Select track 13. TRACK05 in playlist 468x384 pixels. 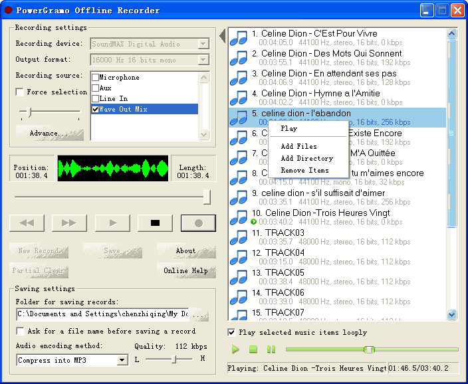click(x=337, y=277)
